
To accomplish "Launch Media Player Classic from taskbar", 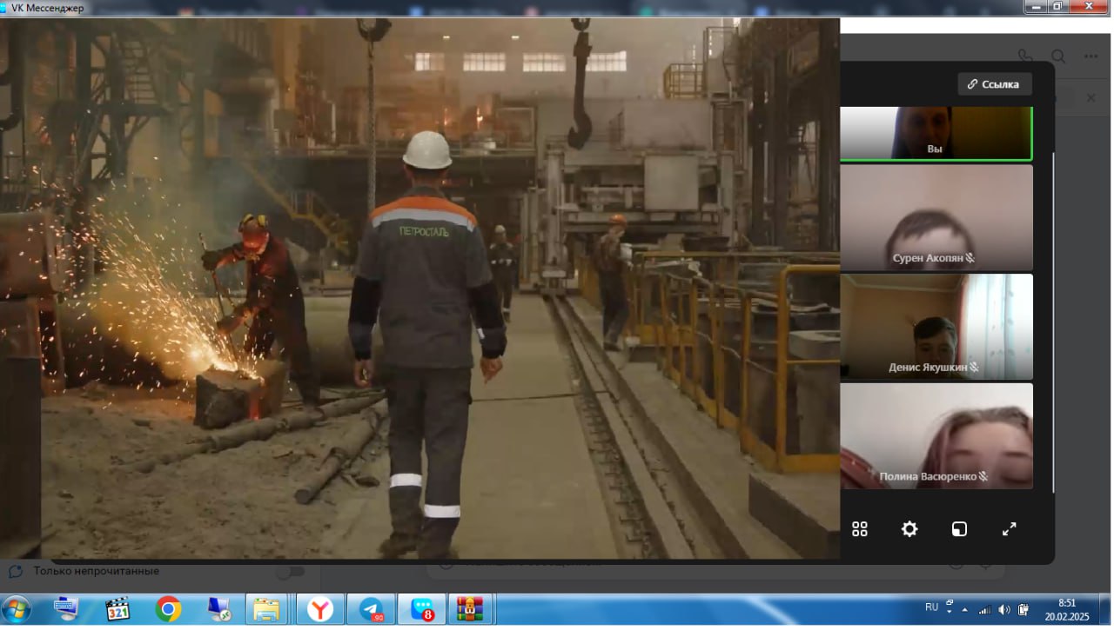I will pyautogui.click(x=117, y=609).
